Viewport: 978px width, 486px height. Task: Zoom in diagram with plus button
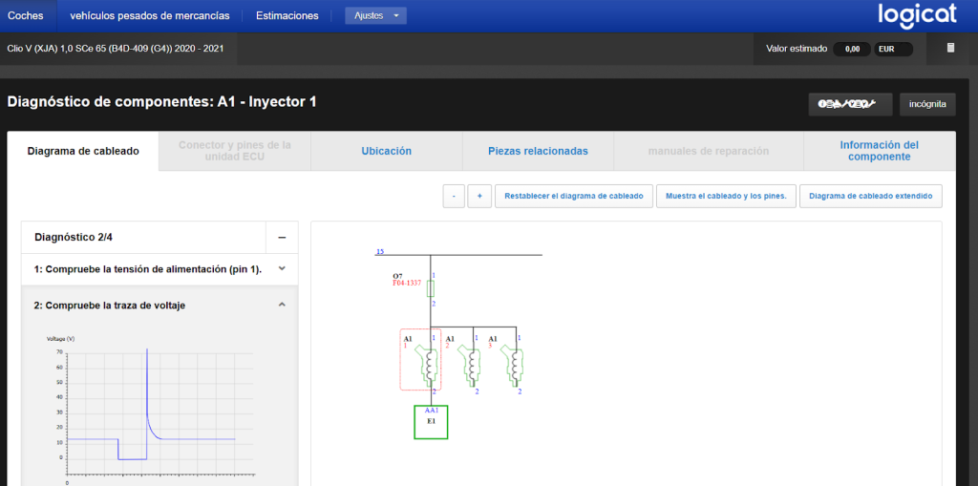[479, 196]
